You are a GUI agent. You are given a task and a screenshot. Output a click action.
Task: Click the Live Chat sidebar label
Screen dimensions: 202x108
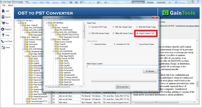coord(8,41)
